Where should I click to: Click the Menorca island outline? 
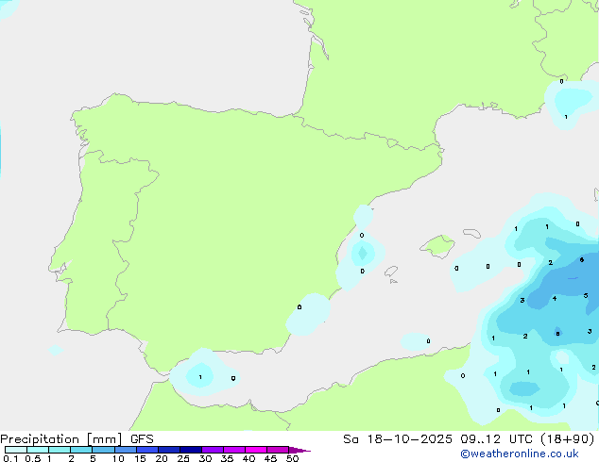472,233
